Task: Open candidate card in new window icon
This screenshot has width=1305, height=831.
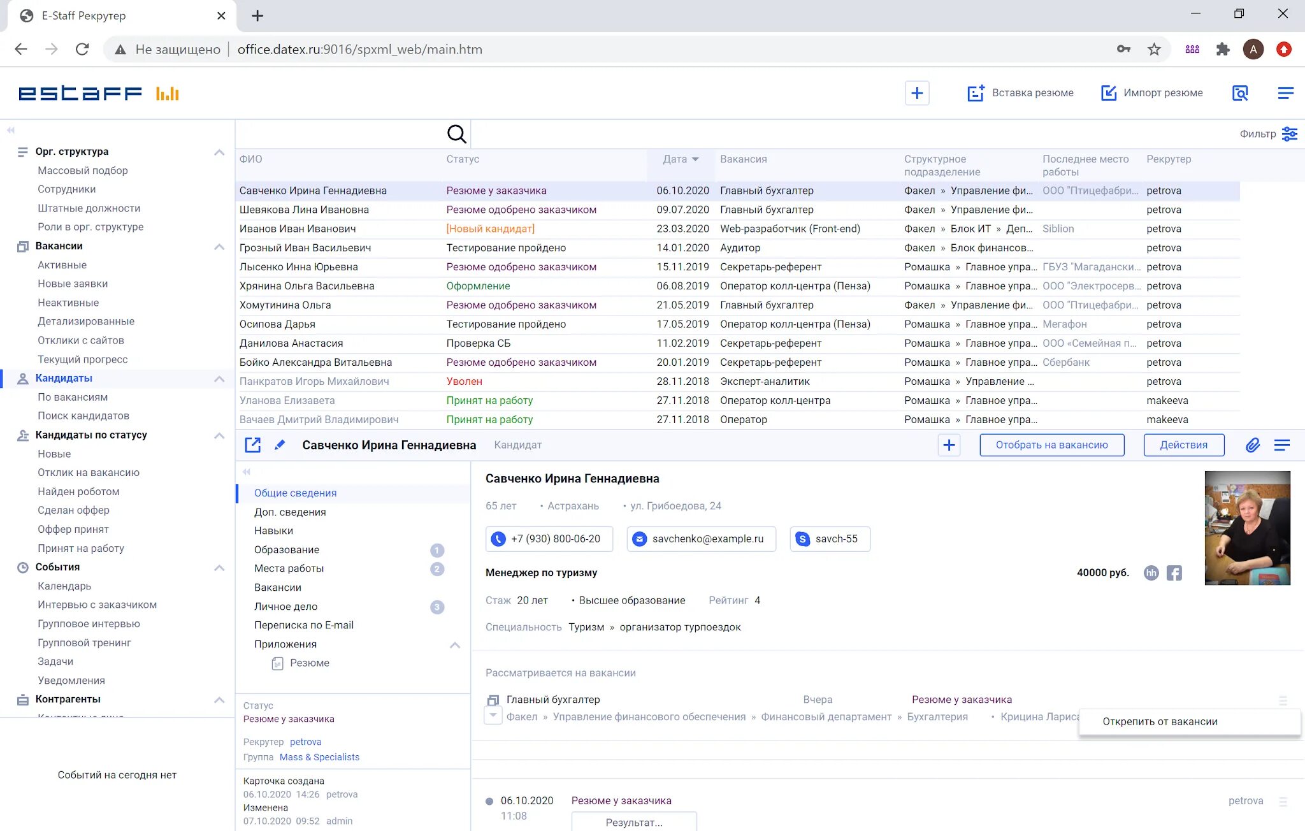Action: [253, 445]
